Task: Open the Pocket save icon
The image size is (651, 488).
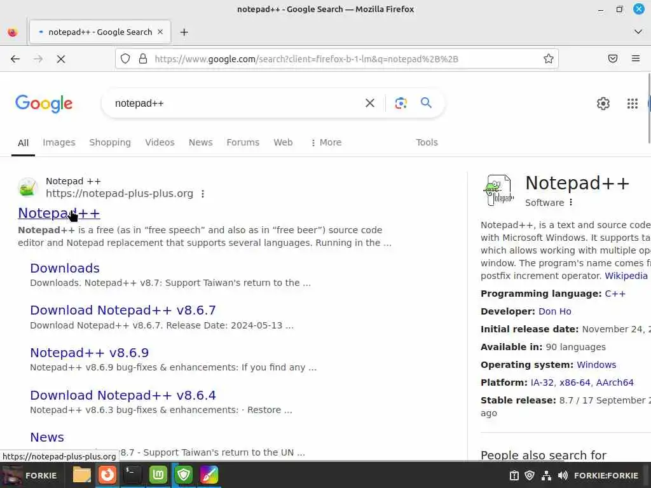Action: 613,58
